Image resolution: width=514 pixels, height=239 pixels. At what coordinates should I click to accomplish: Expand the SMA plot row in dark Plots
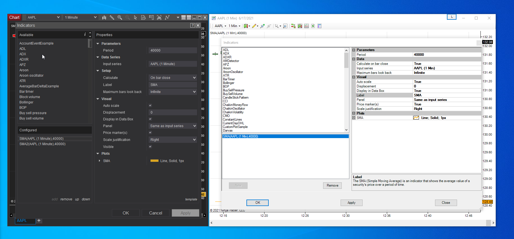coord(100,161)
